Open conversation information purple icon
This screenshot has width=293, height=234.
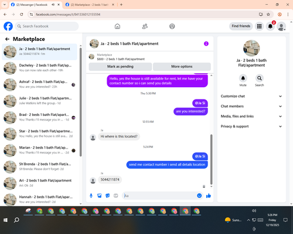click(x=206, y=44)
